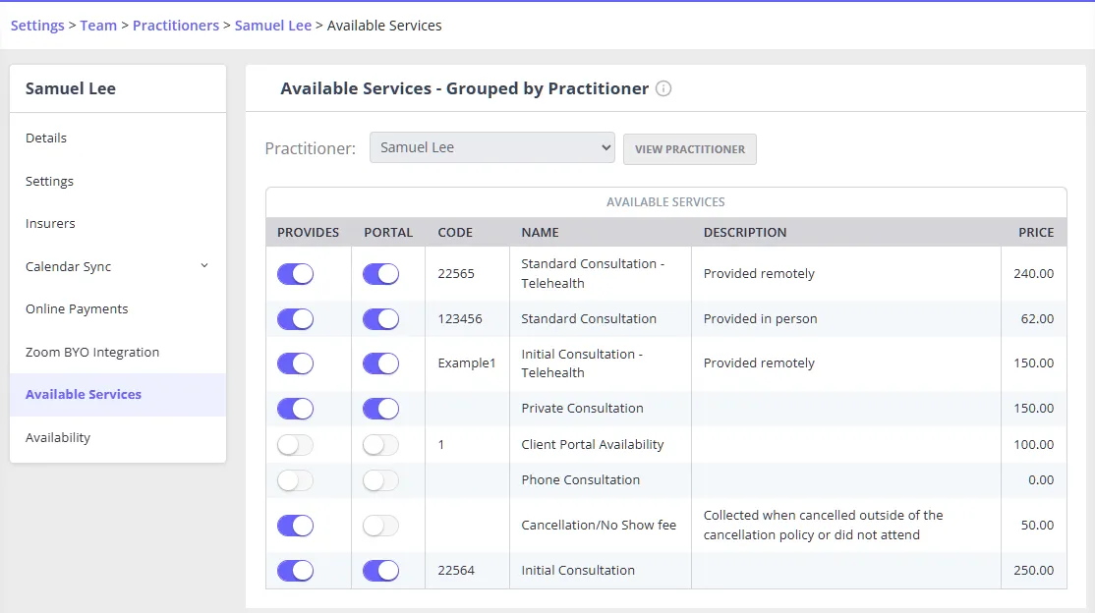Follow the Team breadcrumb link

pyautogui.click(x=98, y=26)
